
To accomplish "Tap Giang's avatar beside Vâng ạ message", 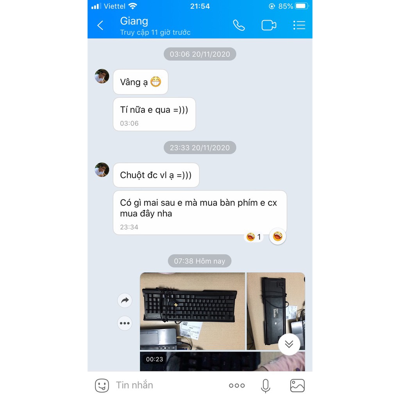I will [102, 76].
